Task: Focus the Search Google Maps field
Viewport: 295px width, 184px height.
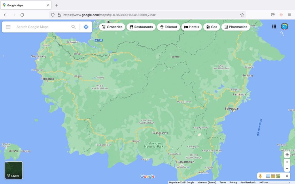Action: pos(42,27)
